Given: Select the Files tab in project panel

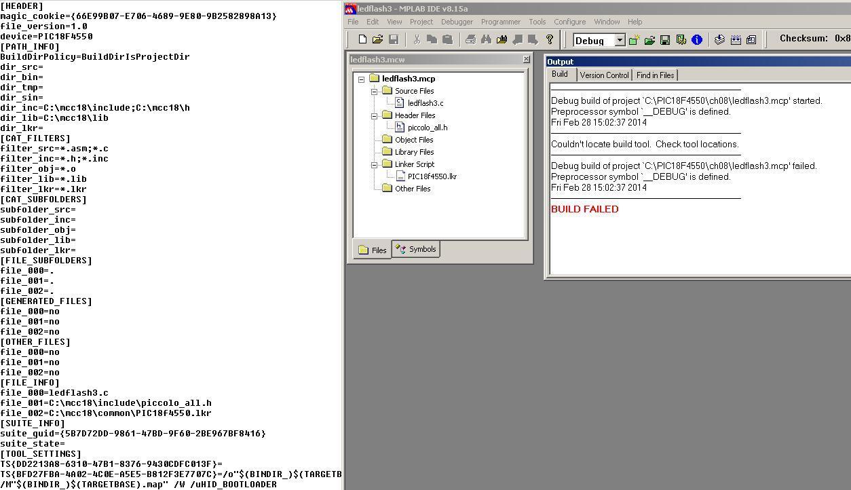Looking at the screenshot, I should pyautogui.click(x=372, y=250).
